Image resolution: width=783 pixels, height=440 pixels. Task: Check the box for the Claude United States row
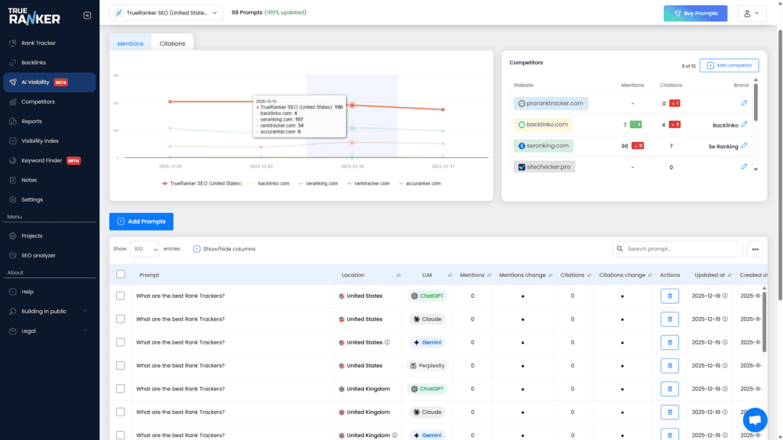[x=121, y=319]
